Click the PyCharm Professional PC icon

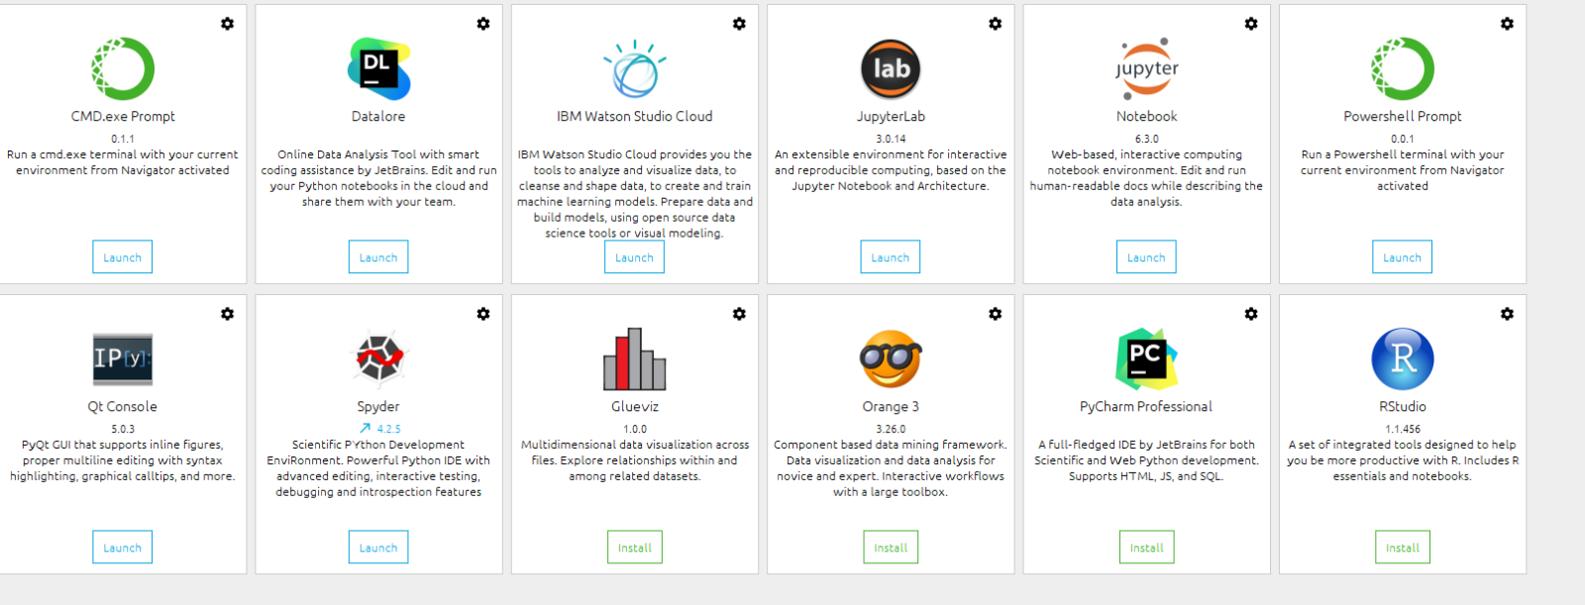coord(1147,358)
